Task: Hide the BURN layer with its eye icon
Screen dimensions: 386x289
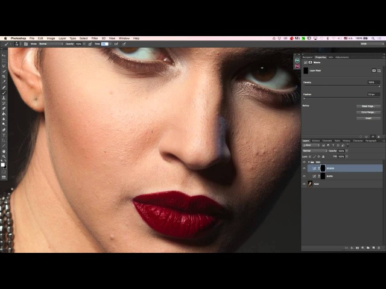Action: click(304, 176)
